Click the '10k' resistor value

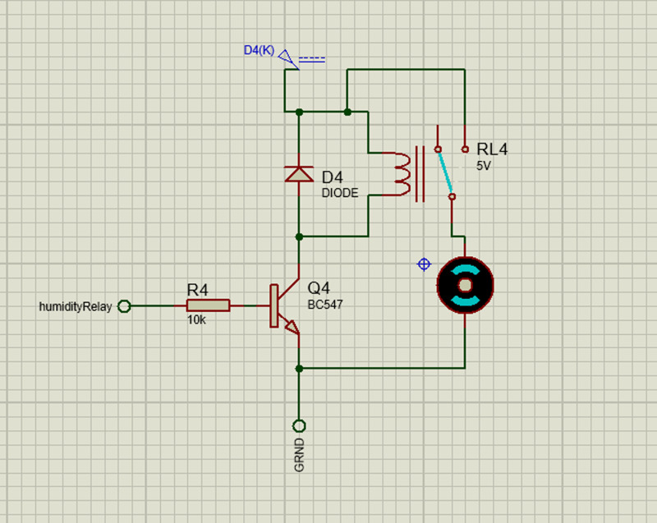[x=196, y=320]
